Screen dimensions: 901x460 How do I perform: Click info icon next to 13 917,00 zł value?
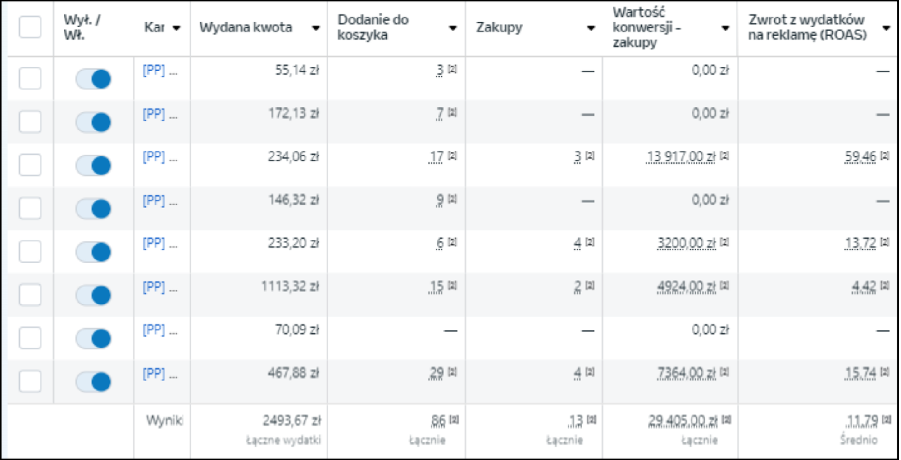(724, 156)
